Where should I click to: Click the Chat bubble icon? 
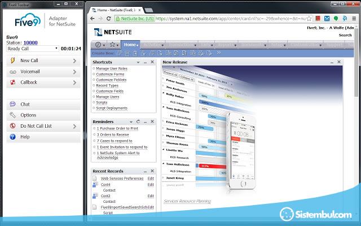pyautogui.click(x=12, y=104)
